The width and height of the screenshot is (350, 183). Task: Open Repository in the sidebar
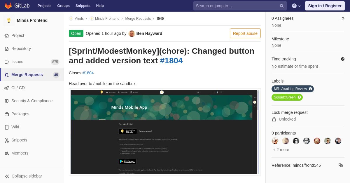click(32, 49)
